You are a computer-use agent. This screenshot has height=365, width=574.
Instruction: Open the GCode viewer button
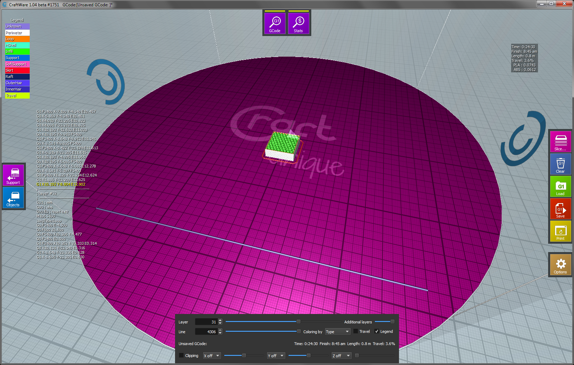[275, 23]
